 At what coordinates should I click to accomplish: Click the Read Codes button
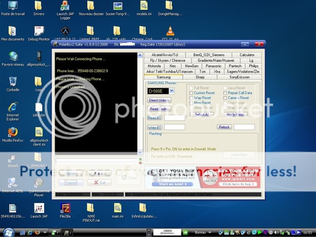[x=159, y=109]
